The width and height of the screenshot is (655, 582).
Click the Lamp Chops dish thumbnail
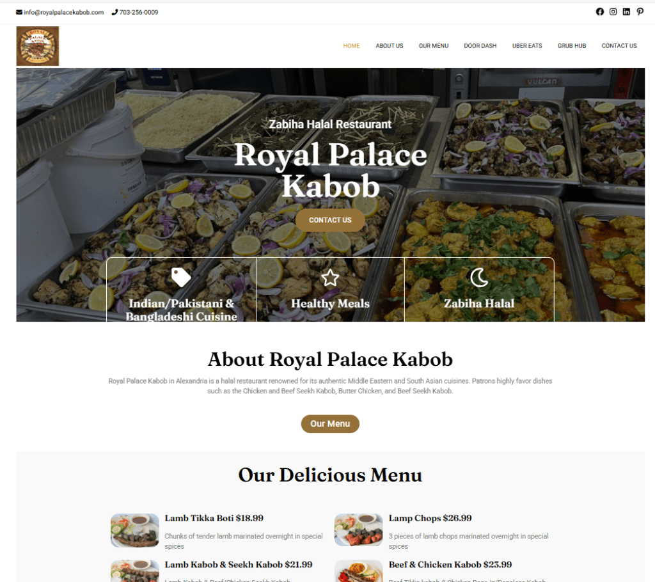coord(358,530)
